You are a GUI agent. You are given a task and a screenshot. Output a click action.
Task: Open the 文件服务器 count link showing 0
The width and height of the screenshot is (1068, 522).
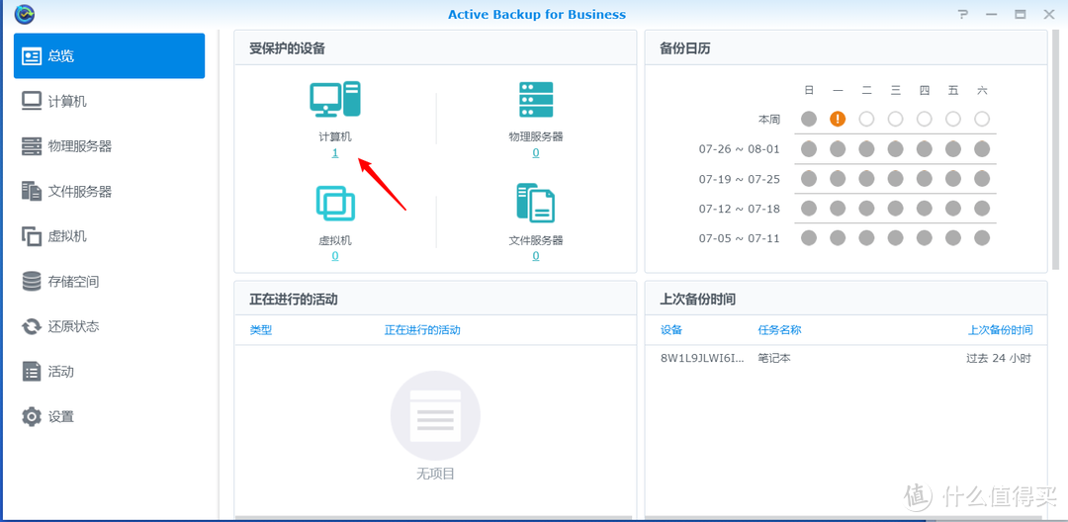pos(536,257)
